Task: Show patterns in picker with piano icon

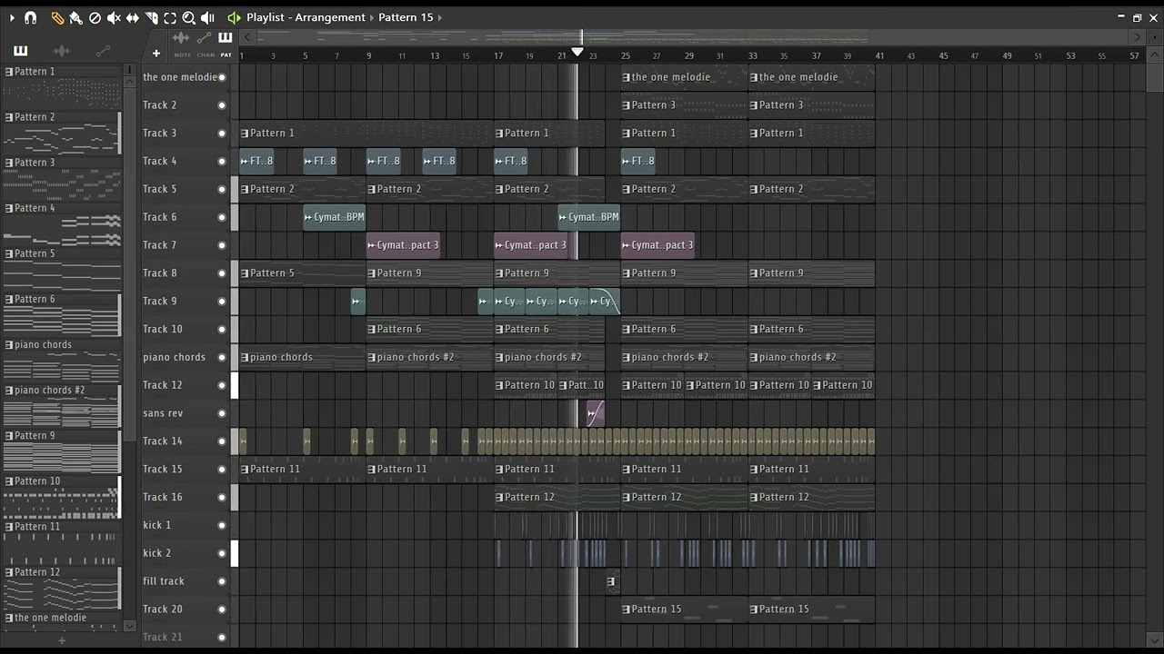Action: [x=20, y=51]
